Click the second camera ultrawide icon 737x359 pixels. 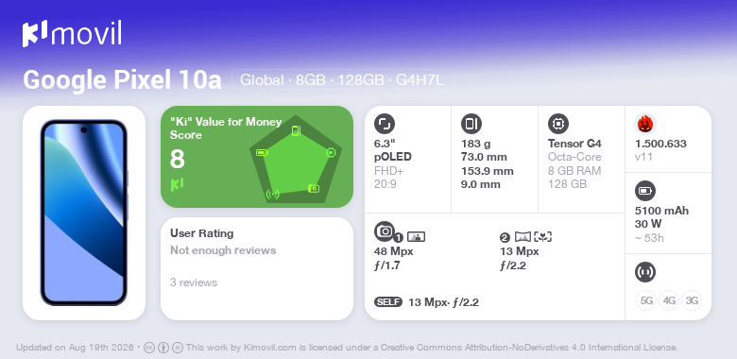pos(523,237)
